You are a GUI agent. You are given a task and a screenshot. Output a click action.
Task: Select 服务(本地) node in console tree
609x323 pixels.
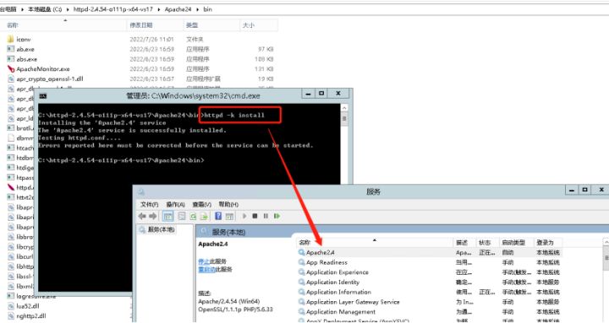[x=162, y=229]
